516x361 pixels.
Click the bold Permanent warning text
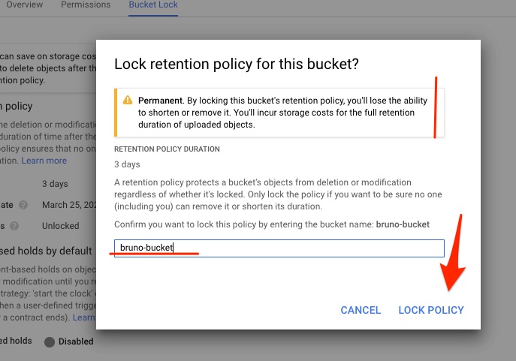click(160, 100)
